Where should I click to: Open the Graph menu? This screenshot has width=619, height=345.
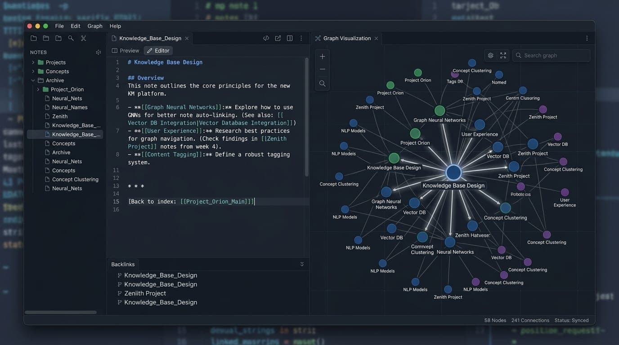pos(95,26)
